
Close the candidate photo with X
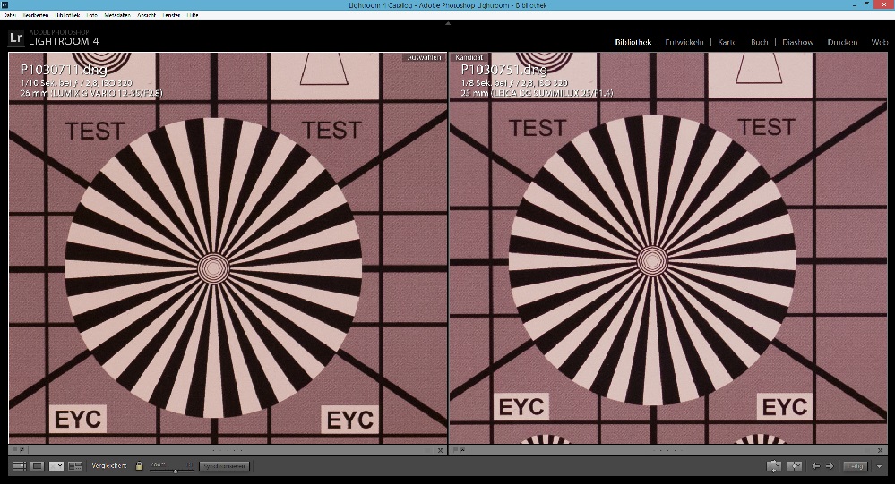882,450
